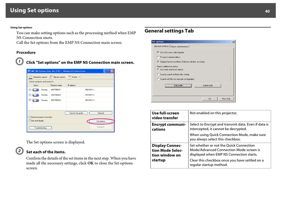Click the Profile icon in the toolbar
Screen dimensions: 287x201
coord(69,77)
